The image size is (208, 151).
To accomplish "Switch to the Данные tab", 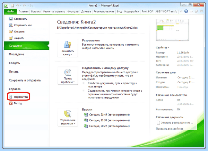I will click(86, 11).
